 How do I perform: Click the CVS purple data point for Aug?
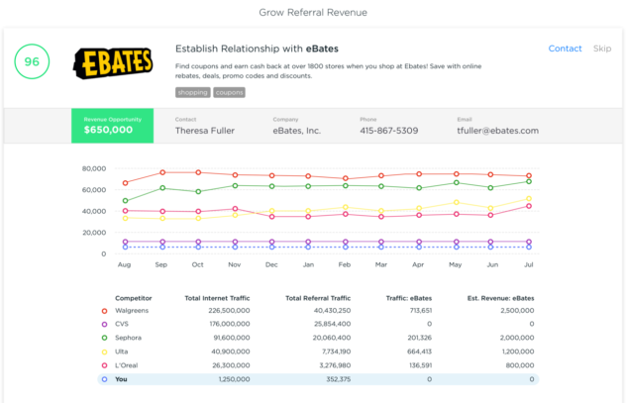tap(126, 242)
